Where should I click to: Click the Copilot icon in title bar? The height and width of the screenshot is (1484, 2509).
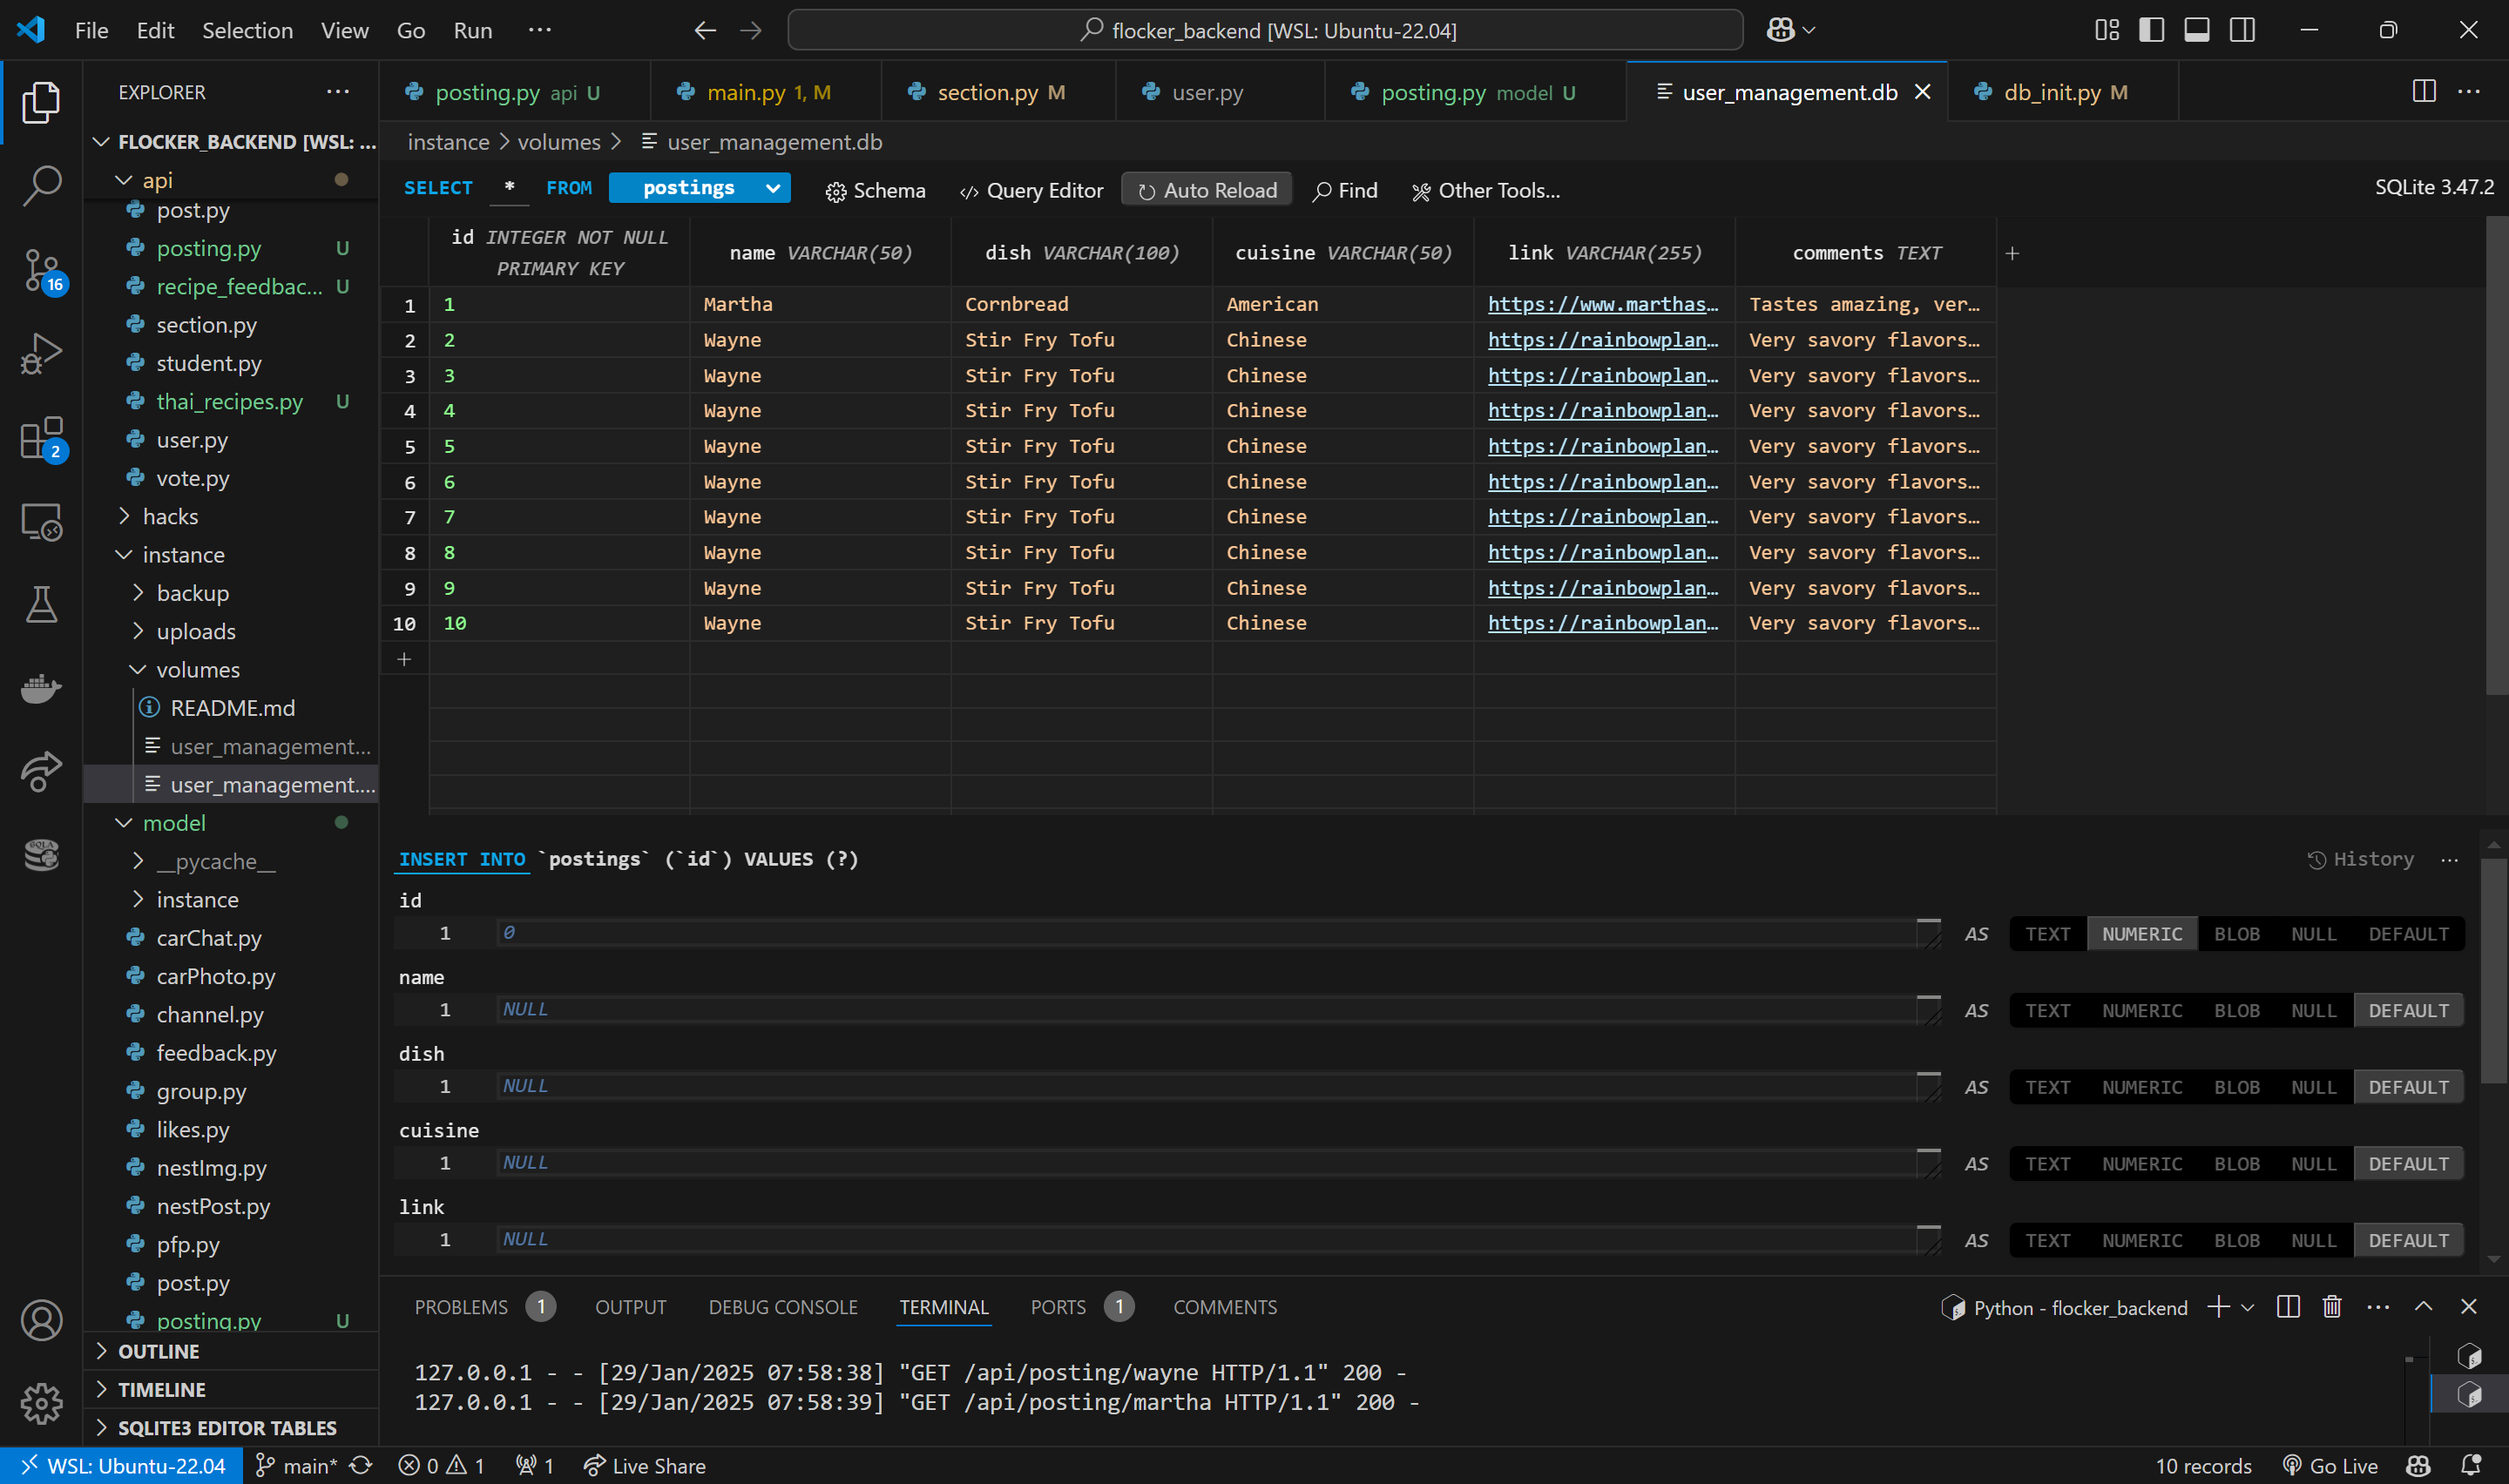tap(1780, 30)
